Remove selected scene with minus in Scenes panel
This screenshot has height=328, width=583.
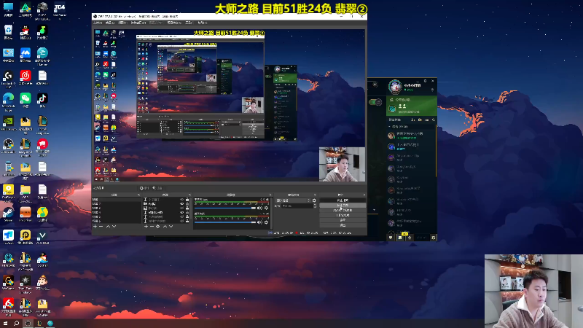[x=101, y=227]
